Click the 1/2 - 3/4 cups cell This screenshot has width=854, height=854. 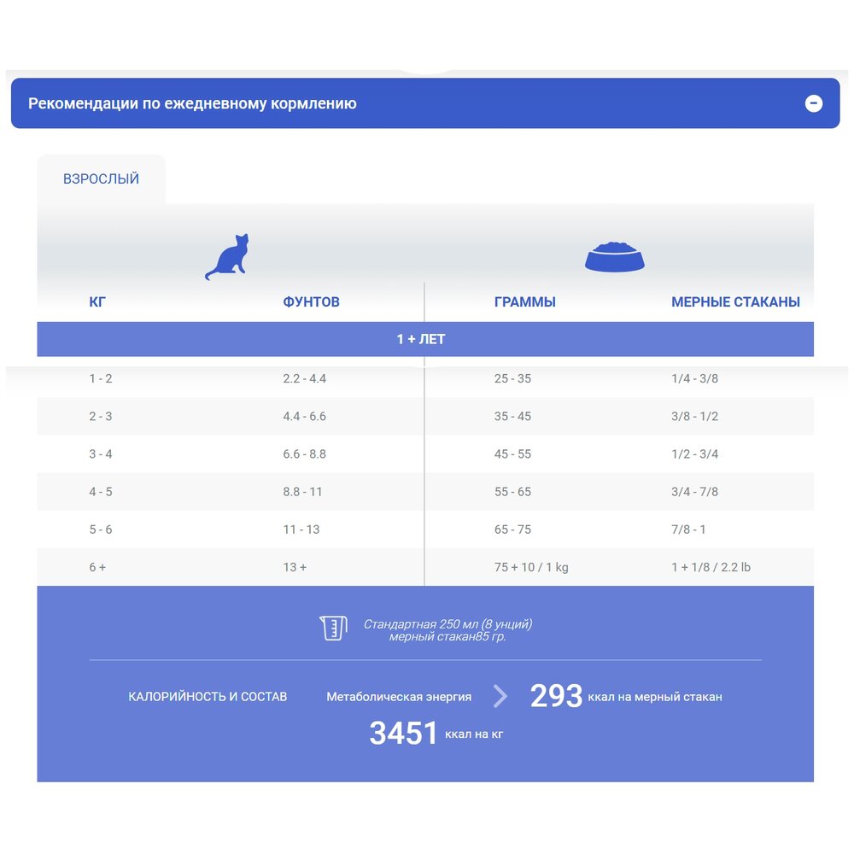(x=694, y=453)
